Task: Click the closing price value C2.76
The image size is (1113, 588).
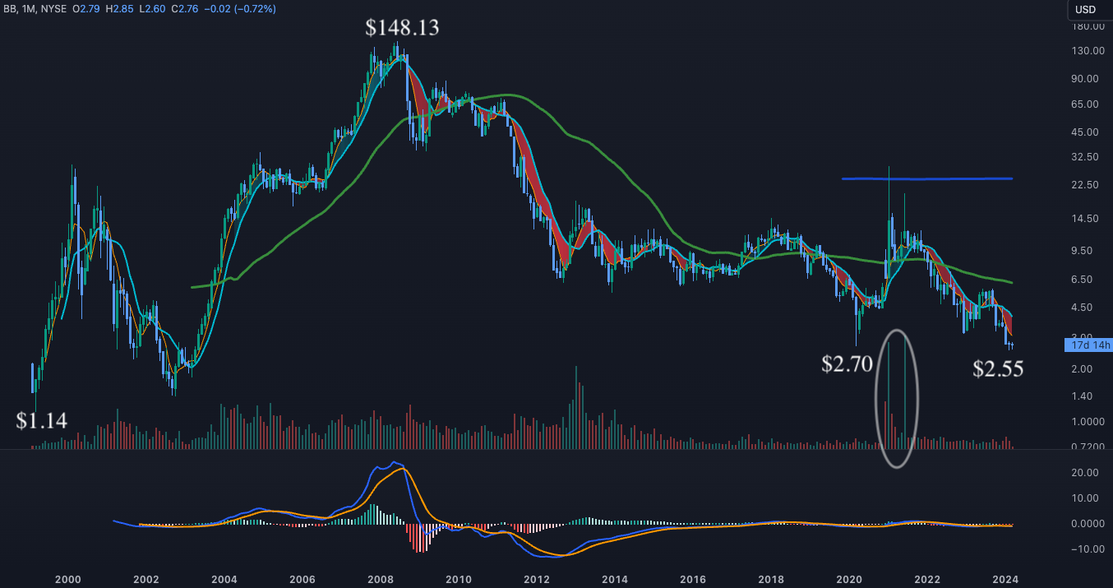Action: coord(194,8)
